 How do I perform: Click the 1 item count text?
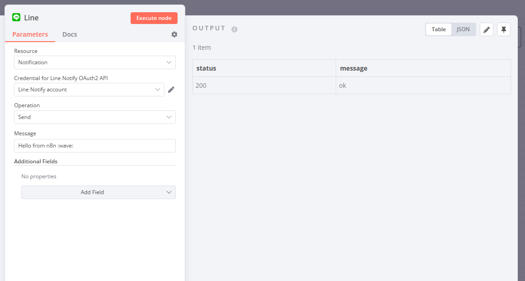point(202,48)
